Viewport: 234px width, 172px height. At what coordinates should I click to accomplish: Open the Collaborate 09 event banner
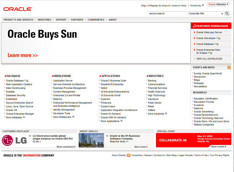pos(193,140)
